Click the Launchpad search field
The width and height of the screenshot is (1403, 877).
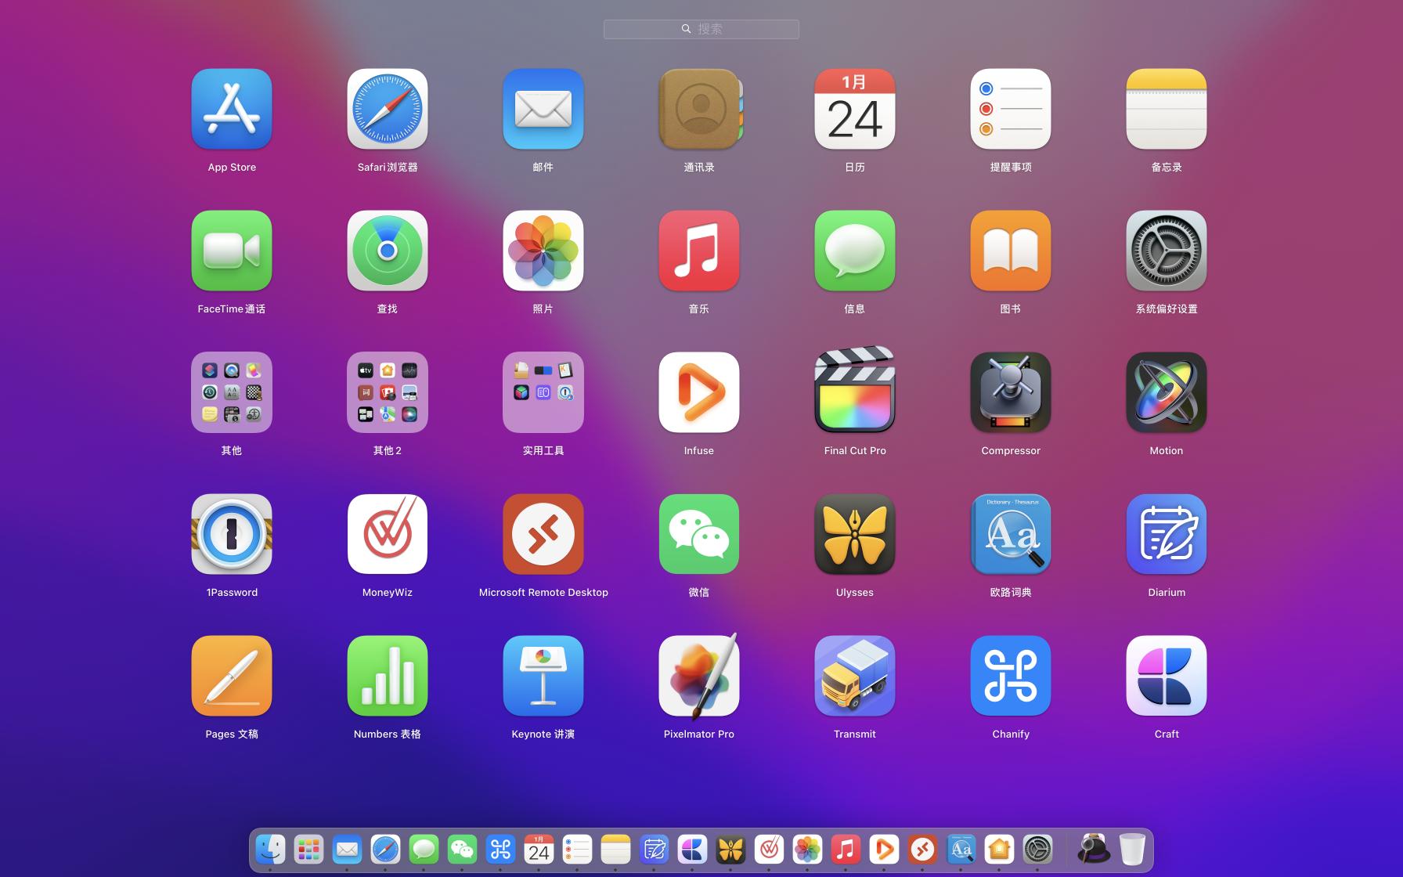click(701, 29)
